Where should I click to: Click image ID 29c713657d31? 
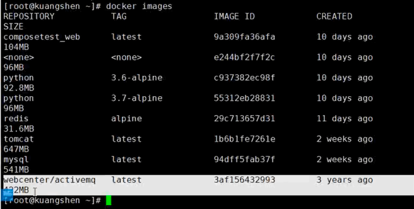(x=244, y=119)
